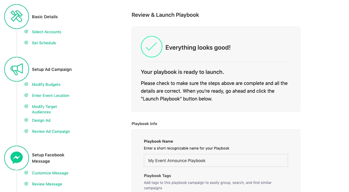Open the Review Ad Campaign step
Screen dimensions: 349x192
pos(51,132)
